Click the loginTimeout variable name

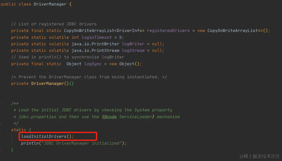(97, 38)
